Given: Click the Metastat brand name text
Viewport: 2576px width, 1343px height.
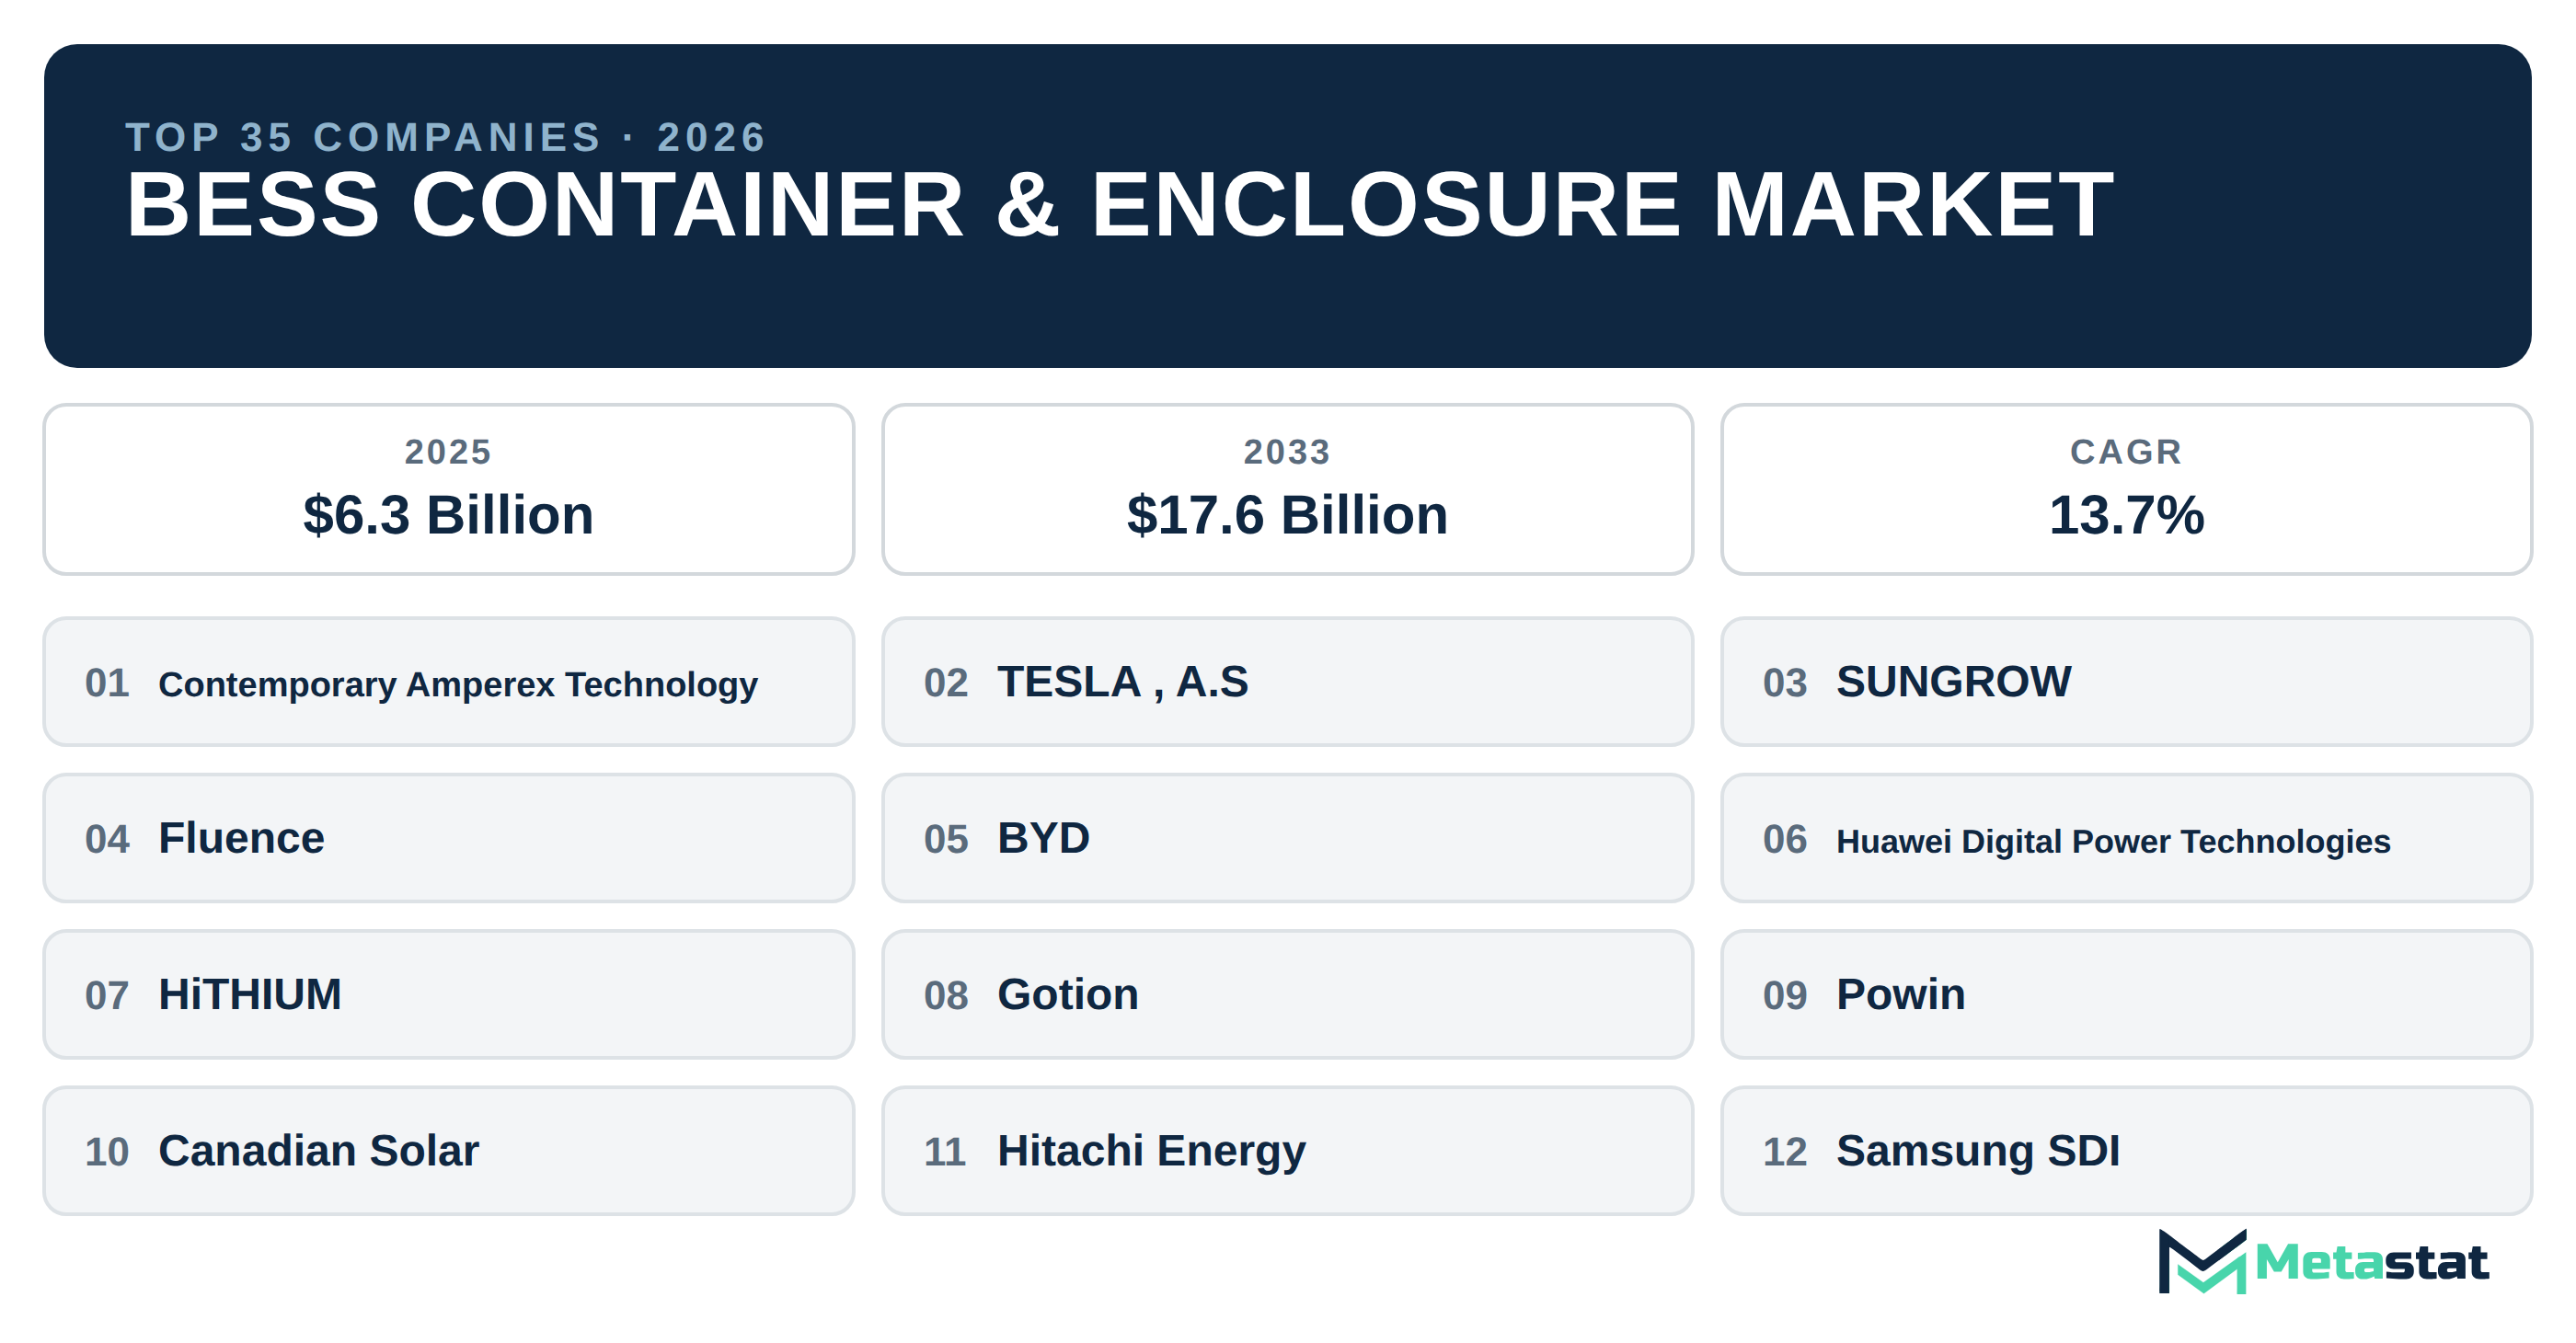Looking at the screenshot, I should (x=2371, y=1262).
